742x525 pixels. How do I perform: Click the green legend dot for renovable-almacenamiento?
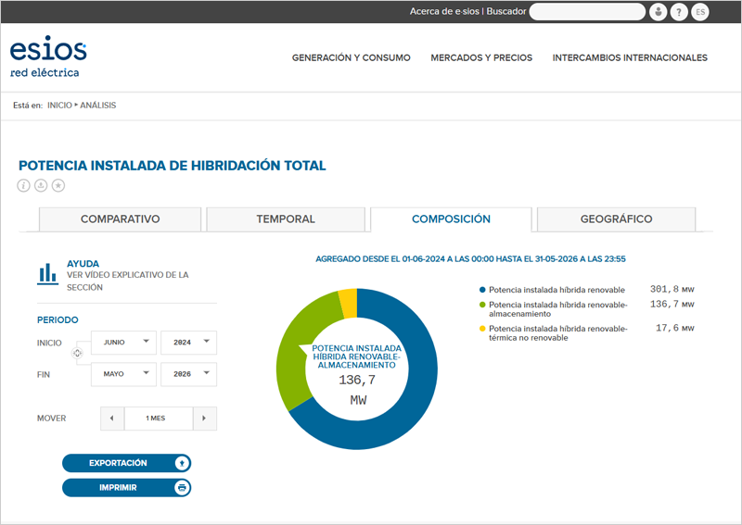(482, 305)
